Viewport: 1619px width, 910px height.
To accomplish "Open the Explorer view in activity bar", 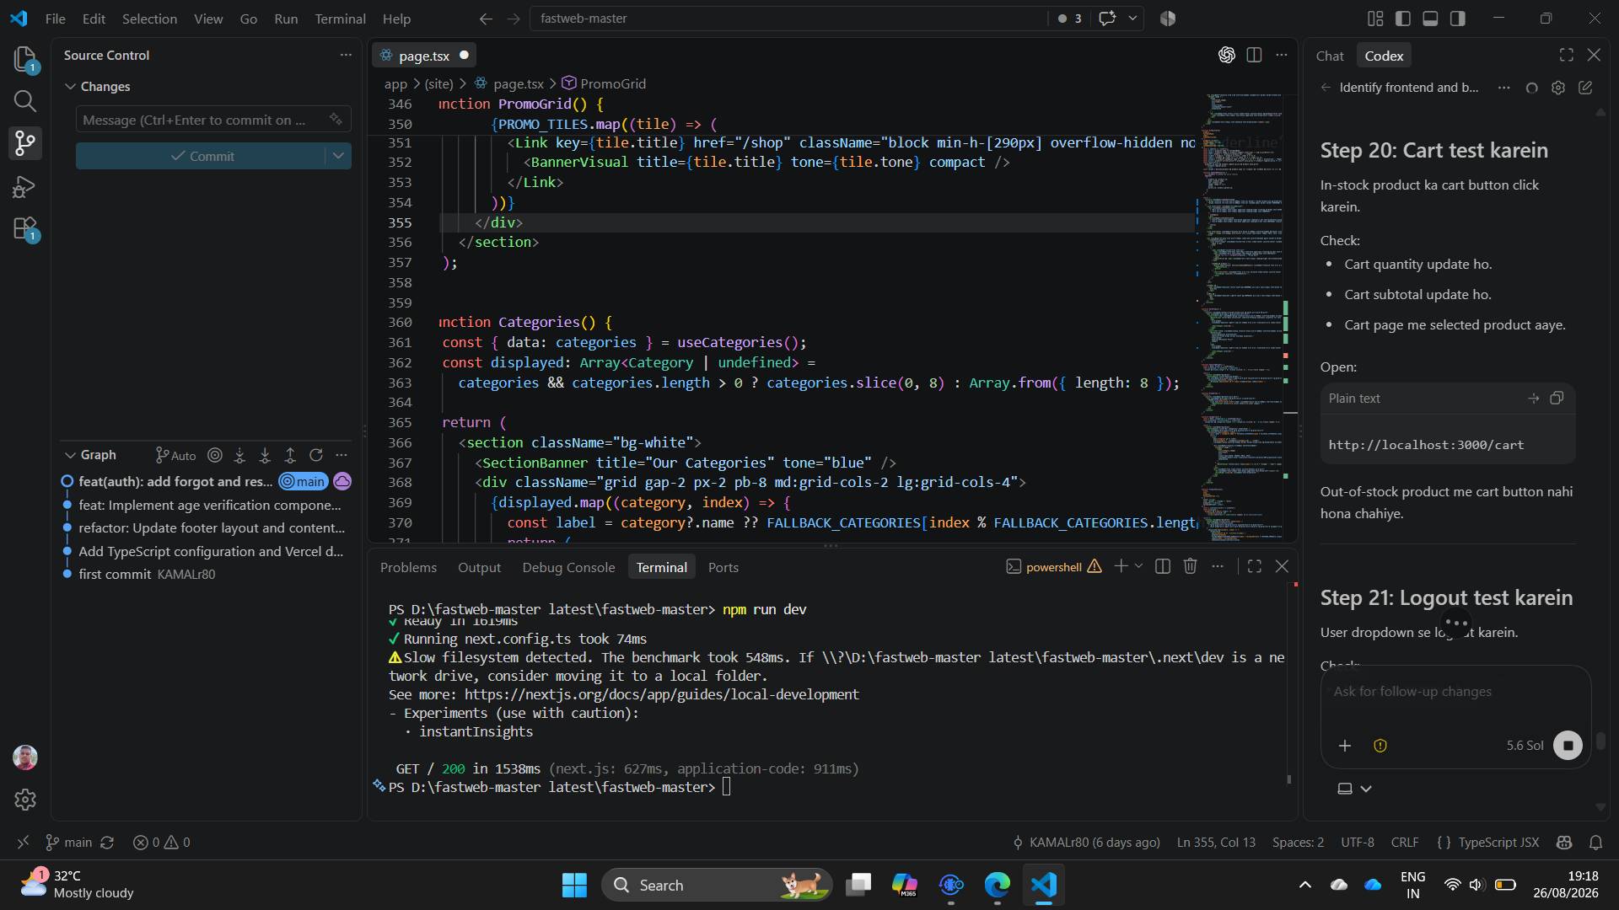I will pos(25,58).
